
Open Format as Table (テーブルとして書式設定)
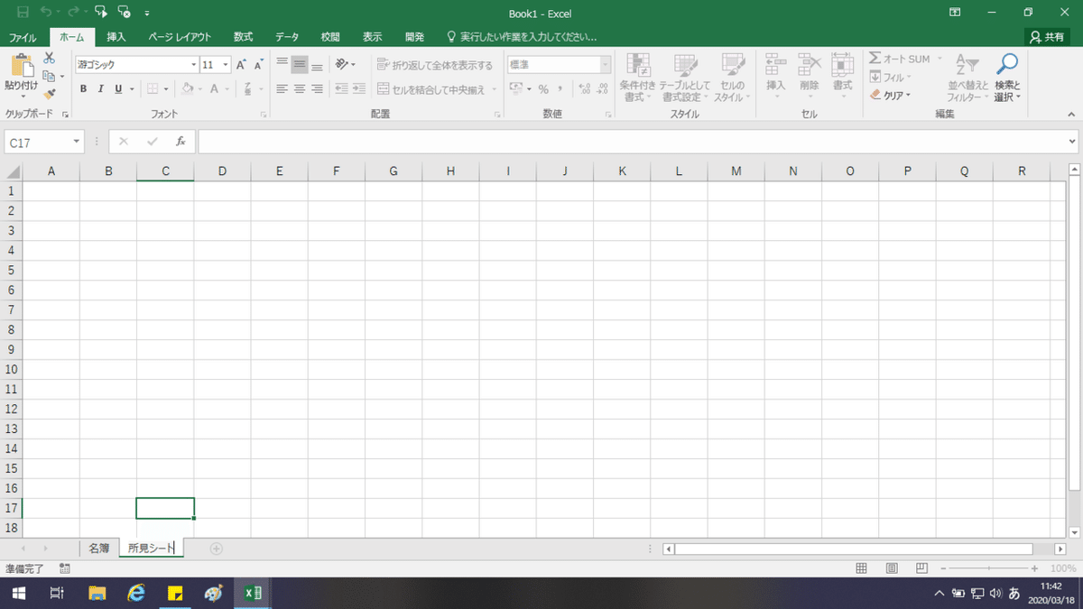point(685,77)
